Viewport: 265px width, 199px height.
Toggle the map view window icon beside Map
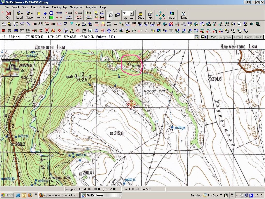197,37
